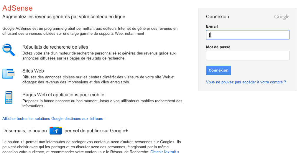
Task: Click 'permet de publier sur Google+' heading text
Action: click(x=96, y=131)
